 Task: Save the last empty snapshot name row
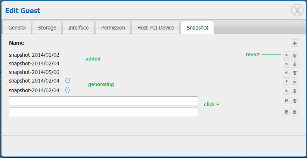pos(286,112)
